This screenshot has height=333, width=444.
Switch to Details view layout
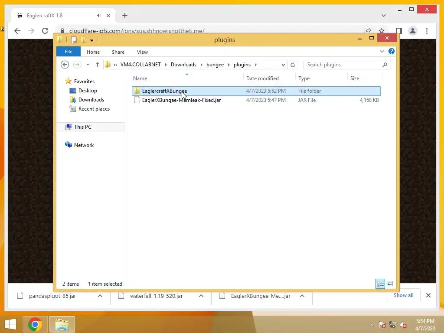pyautogui.click(x=380, y=284)
